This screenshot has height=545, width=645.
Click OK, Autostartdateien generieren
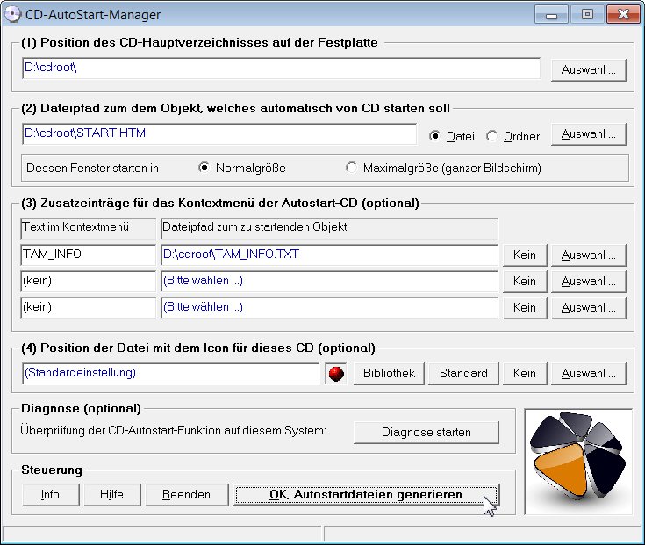(x=365, y=494)
